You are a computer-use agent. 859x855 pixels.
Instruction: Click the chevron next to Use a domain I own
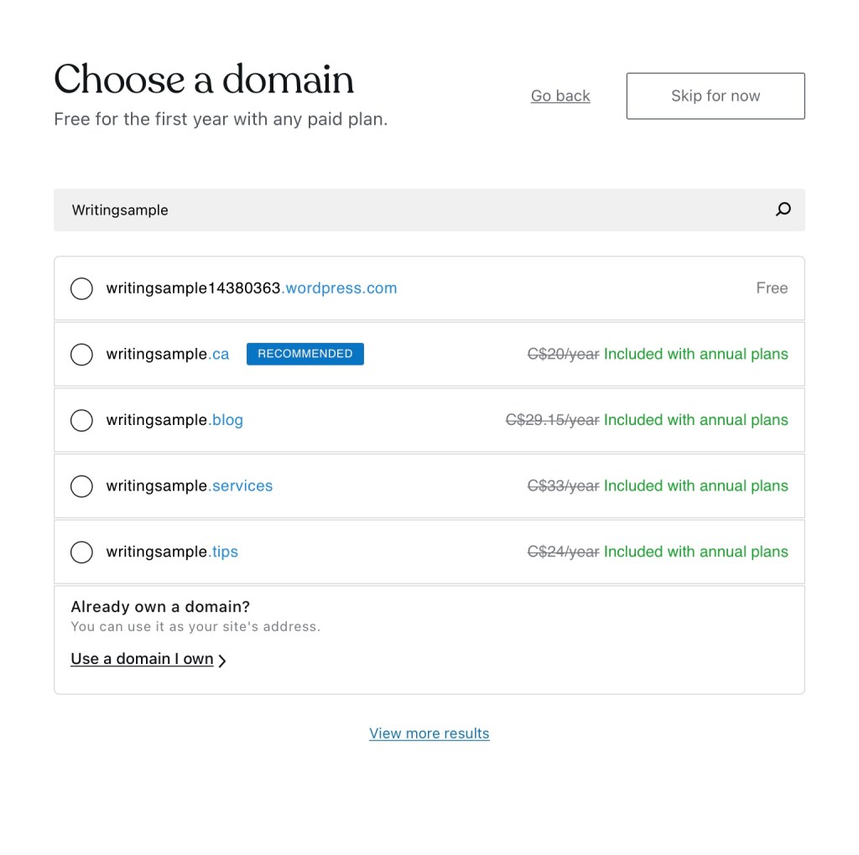(222, 661)
